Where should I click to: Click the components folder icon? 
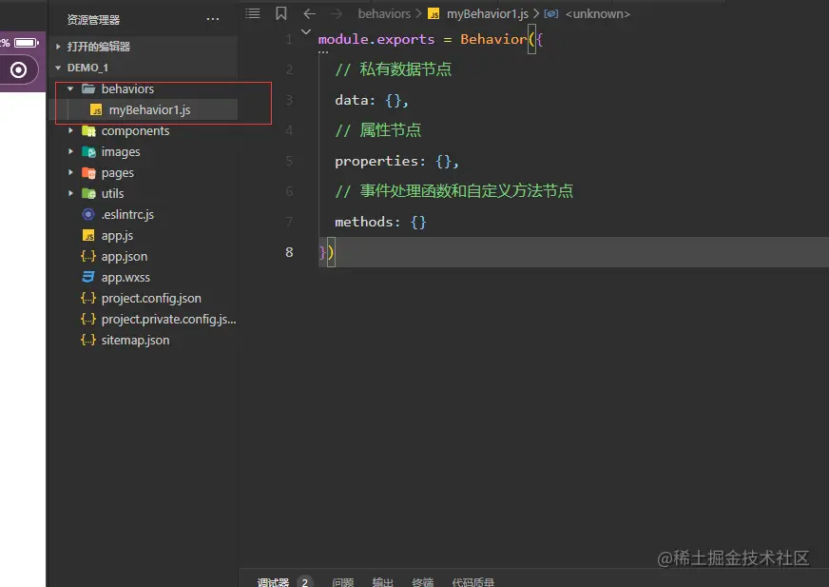coord(88,130)
